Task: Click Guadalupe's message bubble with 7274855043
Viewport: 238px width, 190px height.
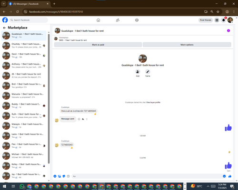Action: 67,145
